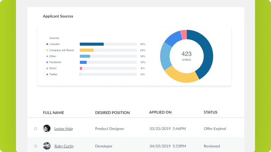Screen dimensions: 271x152
Task: Click the Offer Expired status
Action: coord(215,129)
